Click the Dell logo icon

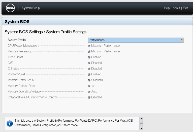[x=10, y=8]
